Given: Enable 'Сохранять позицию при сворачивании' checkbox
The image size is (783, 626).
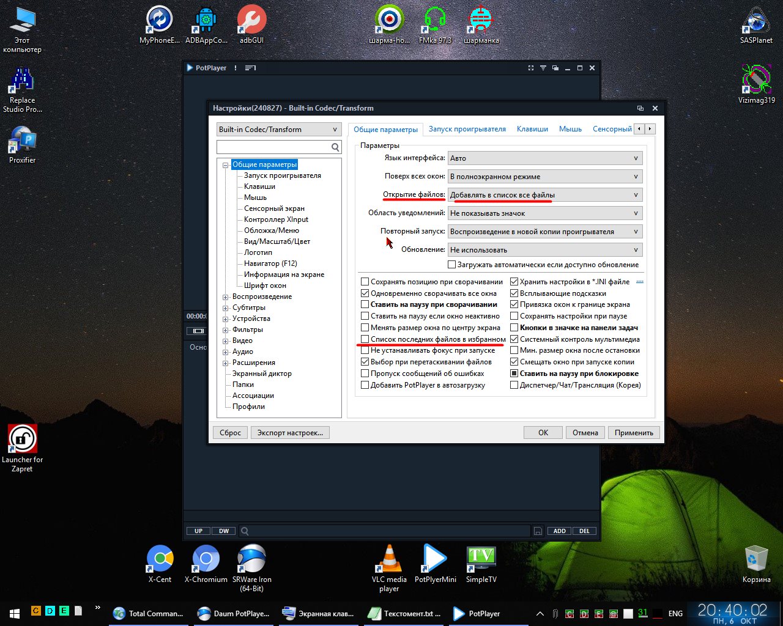Looking at the screenshot, I should 365,282.
